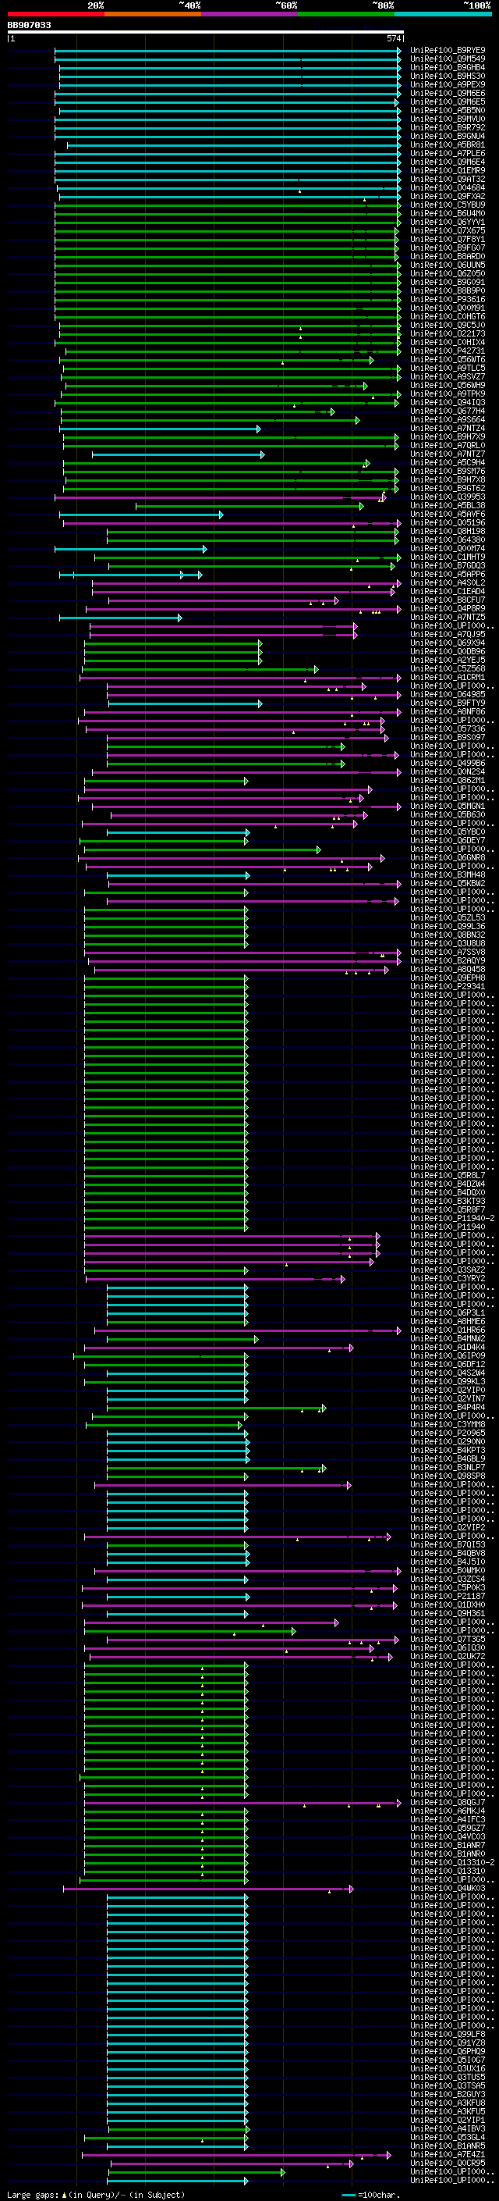499x2201 pixels.
Task: Click the cyan alignment bar for UniRef100_A7NTZ4
Action: 162,429
